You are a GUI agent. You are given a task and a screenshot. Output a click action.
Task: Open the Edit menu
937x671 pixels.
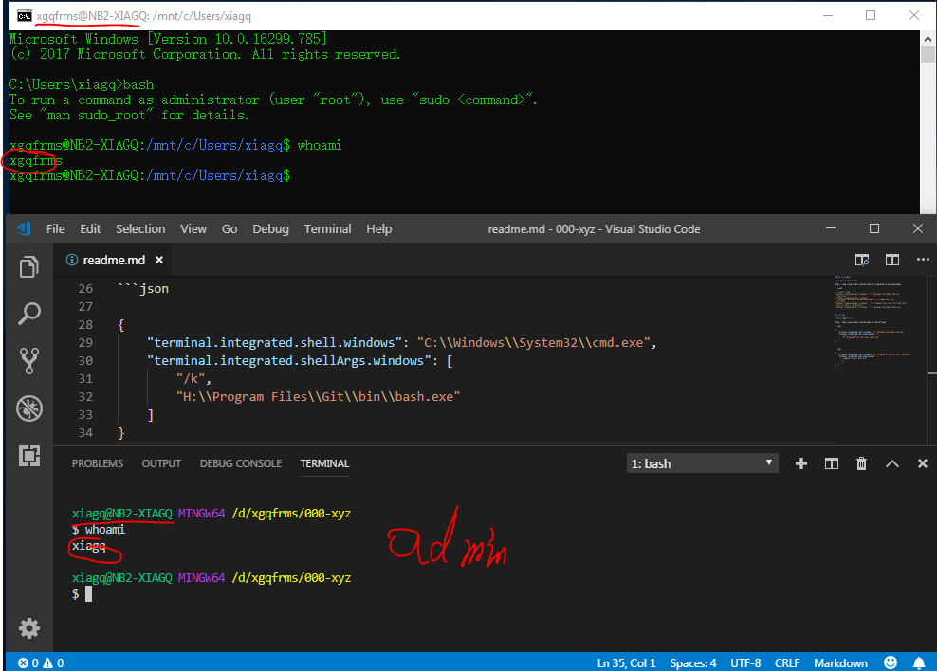point(90,228)
